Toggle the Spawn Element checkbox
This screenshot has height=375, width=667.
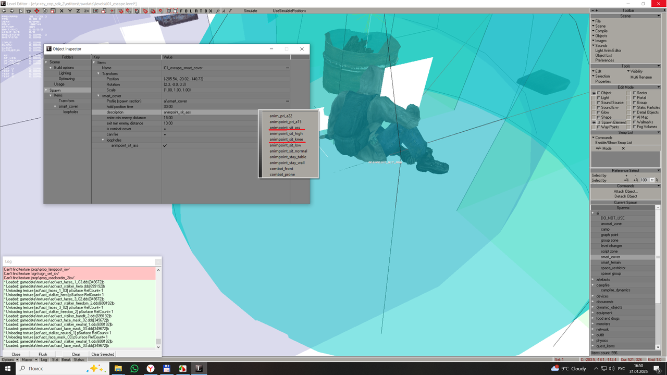pos(598,122)
